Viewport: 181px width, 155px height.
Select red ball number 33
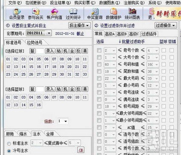[x=85, y=74]
